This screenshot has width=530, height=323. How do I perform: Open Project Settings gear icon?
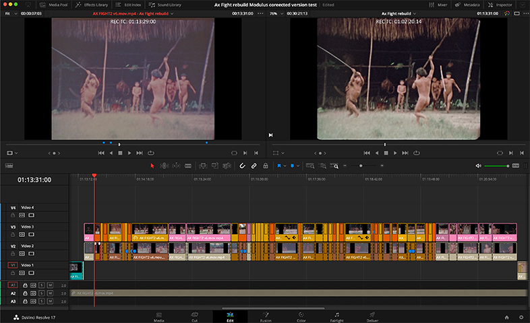pos(521,317)
